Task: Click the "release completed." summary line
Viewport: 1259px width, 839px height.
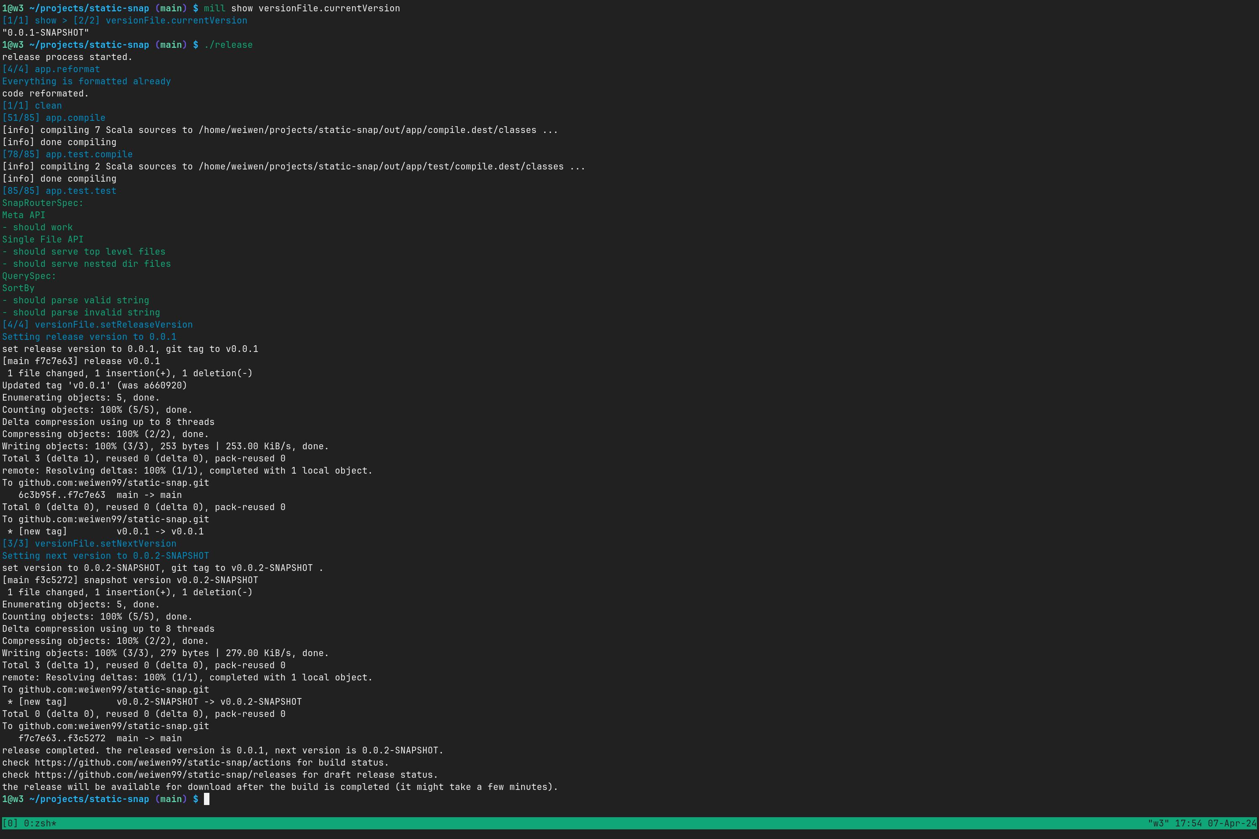Action: click(223, 751)
